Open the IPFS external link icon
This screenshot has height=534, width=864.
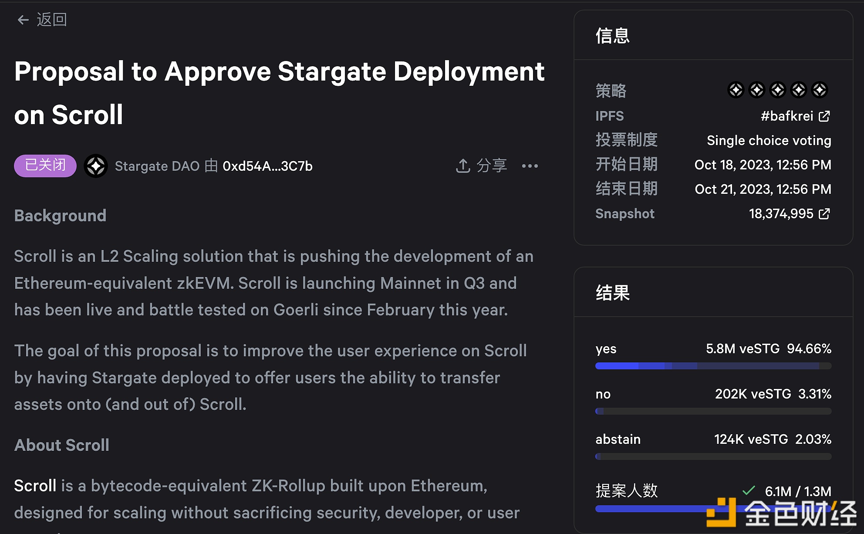click(x=824, y=116)
